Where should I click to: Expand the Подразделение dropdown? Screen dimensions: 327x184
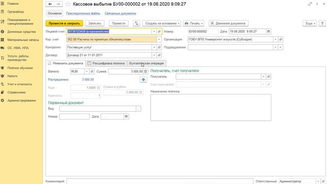tap(275, 48)
